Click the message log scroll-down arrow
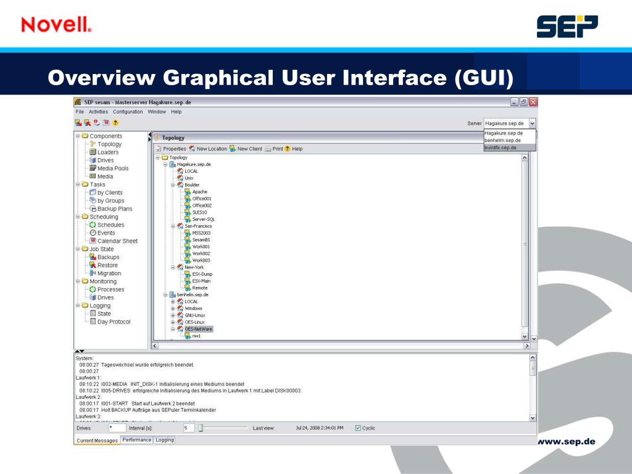The width and height of the screenshot is (632, 474). [x=533, y=418]
